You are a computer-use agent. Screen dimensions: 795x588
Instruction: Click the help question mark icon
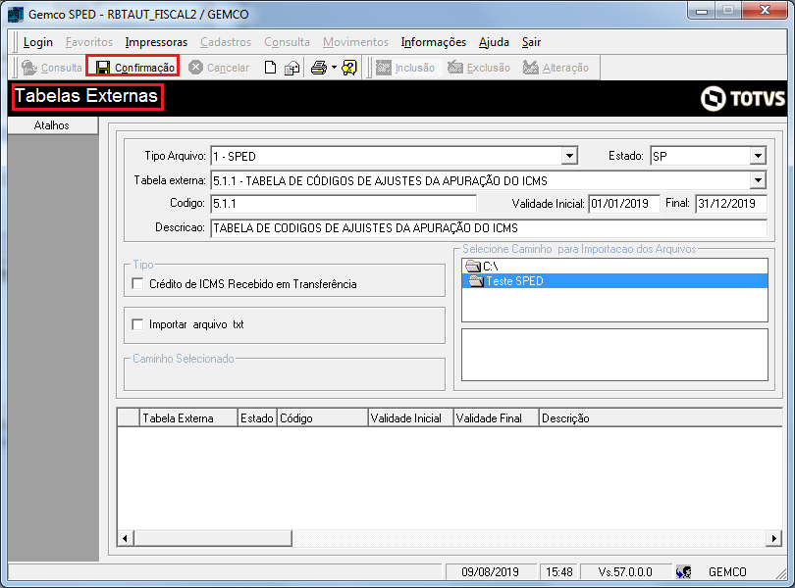pos(349,68)
